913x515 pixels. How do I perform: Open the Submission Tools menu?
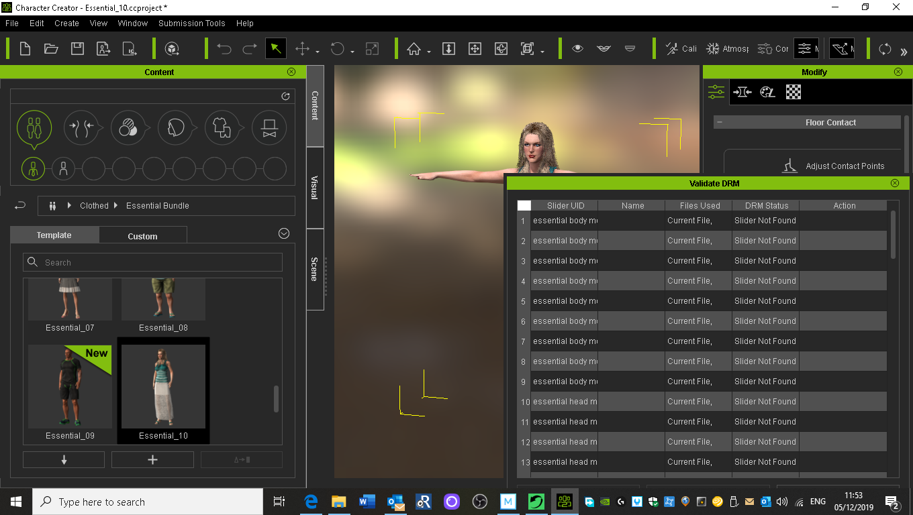(x=192, y=23)
